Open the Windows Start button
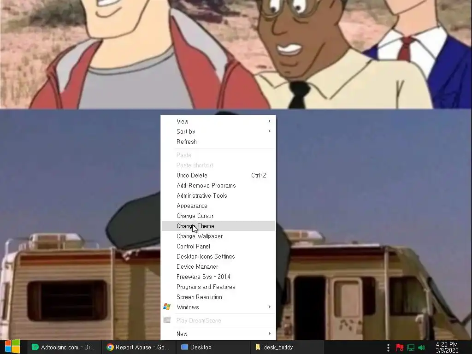The width and height of the screenshot is (472, 354). (12, 347)
